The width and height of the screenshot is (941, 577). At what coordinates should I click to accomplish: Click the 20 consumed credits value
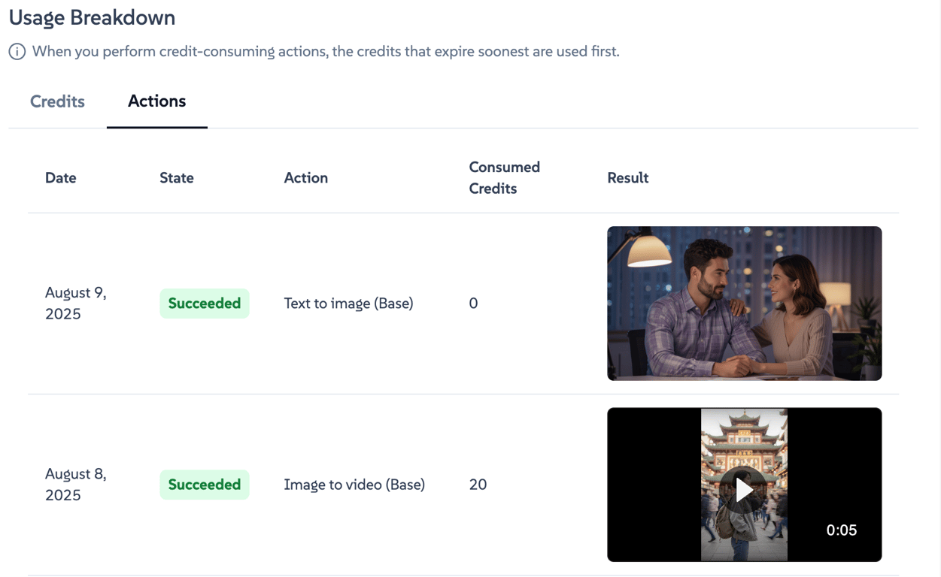pos(478,485)
